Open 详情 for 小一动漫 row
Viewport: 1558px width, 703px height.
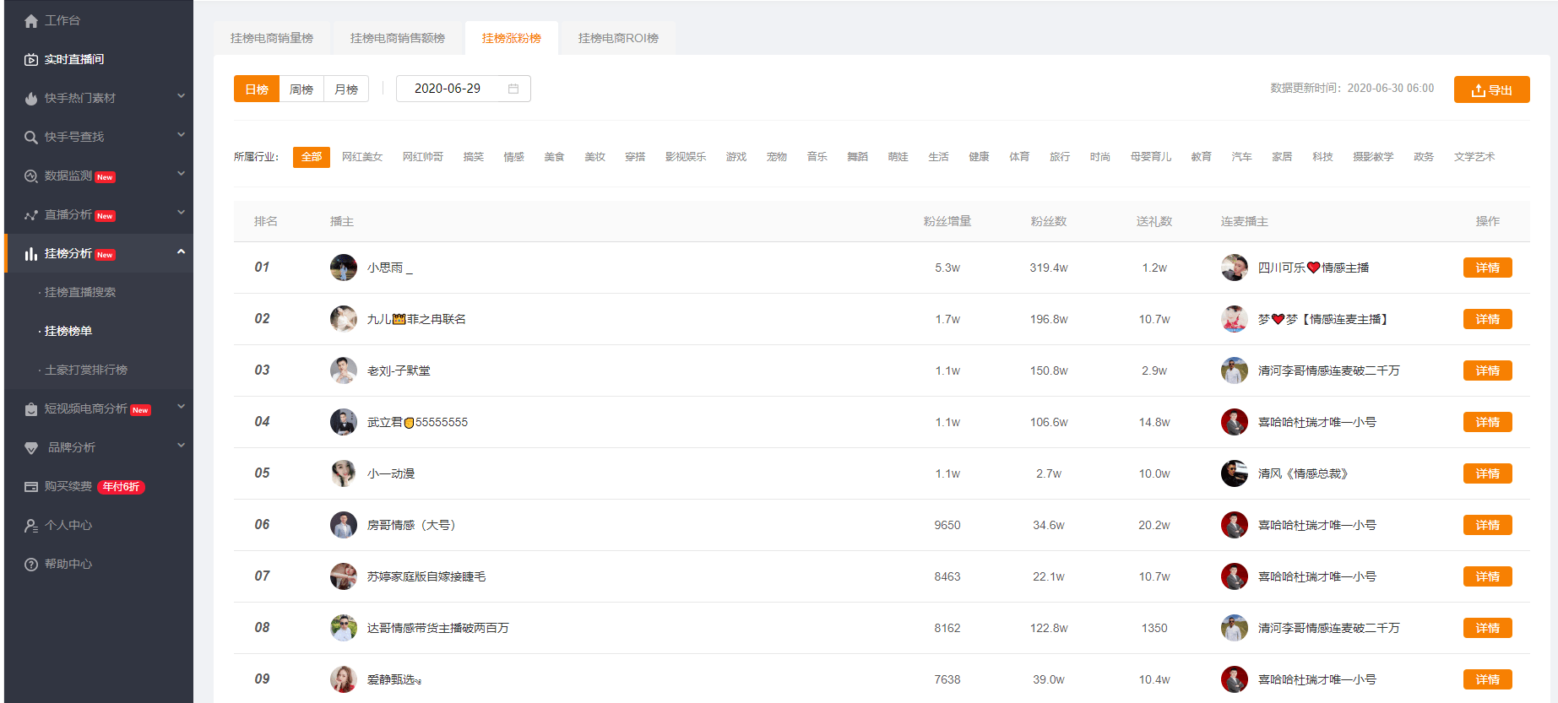[1488, 473]
